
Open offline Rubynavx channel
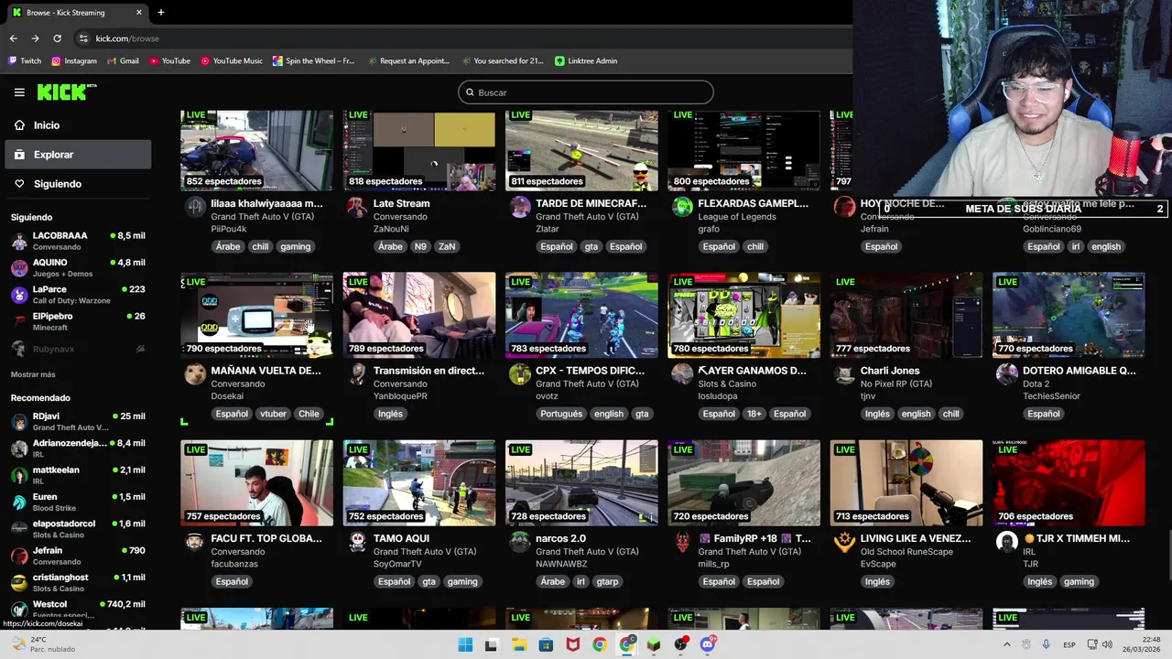(78, 349)
